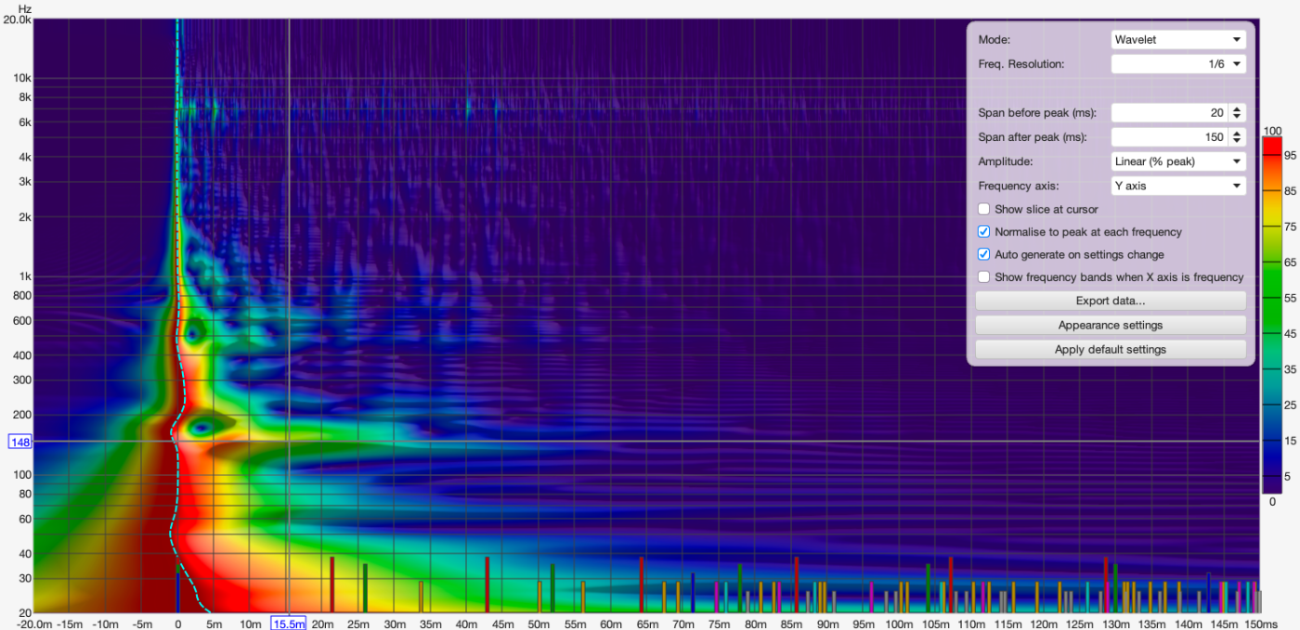Open Appearance settings

pos(1110,326)
